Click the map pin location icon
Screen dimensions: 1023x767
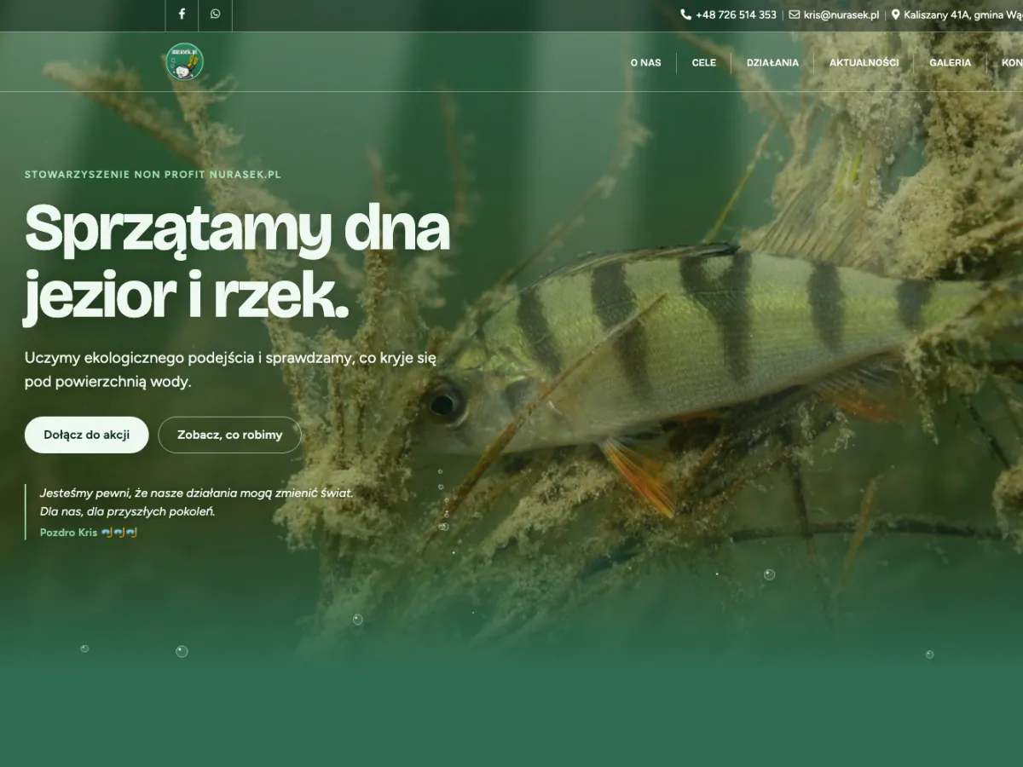coord(895,14)
